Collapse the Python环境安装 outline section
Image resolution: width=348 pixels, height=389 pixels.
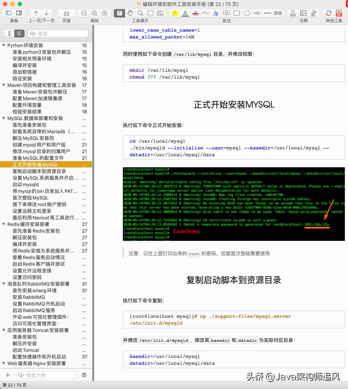point(3,45)
